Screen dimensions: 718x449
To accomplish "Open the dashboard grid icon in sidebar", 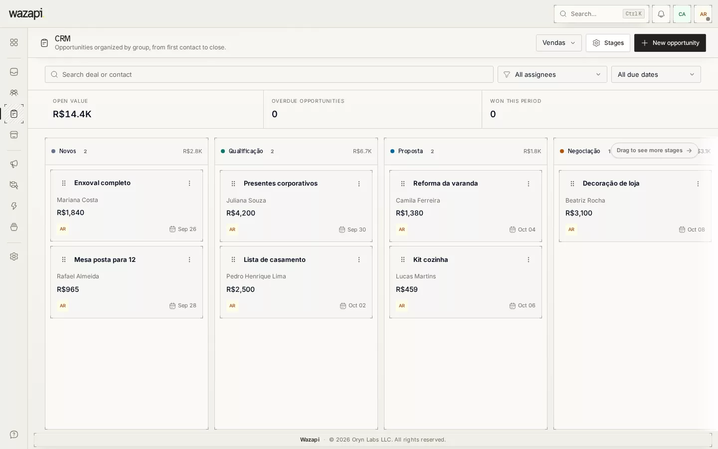I will (x=14, y=43).
